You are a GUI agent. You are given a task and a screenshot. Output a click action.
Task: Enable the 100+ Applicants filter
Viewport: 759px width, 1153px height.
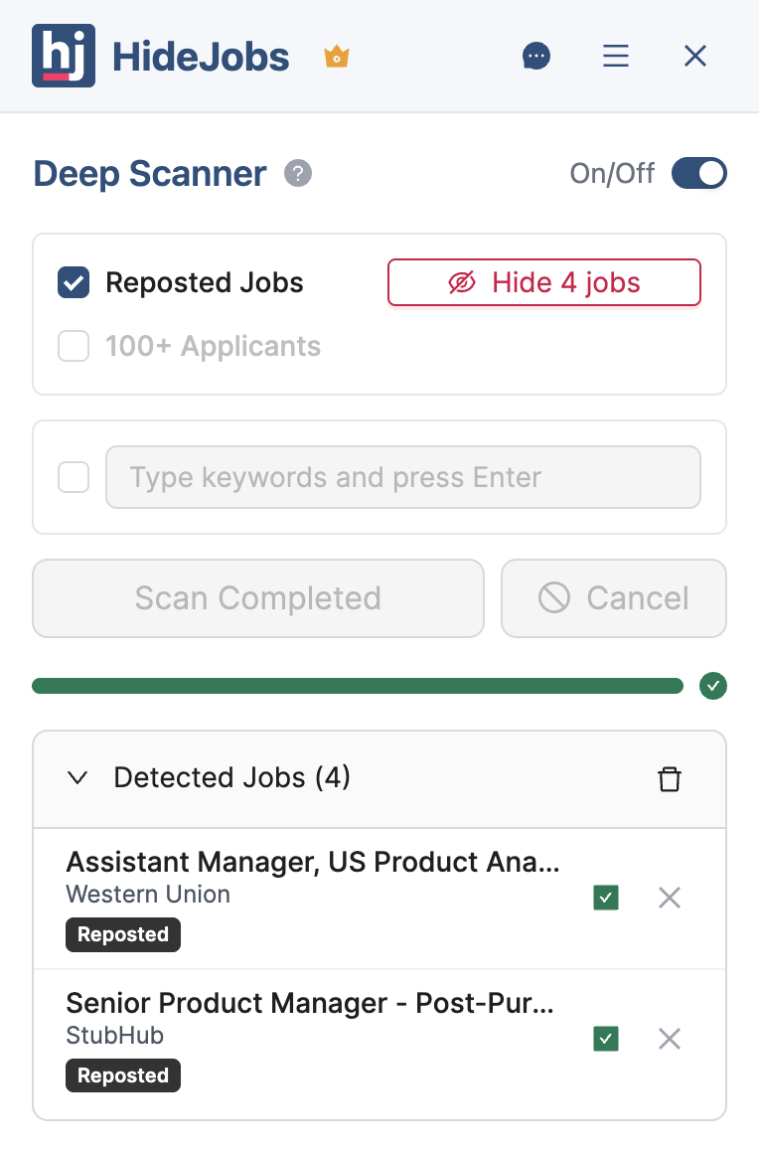tap(74, 346)
